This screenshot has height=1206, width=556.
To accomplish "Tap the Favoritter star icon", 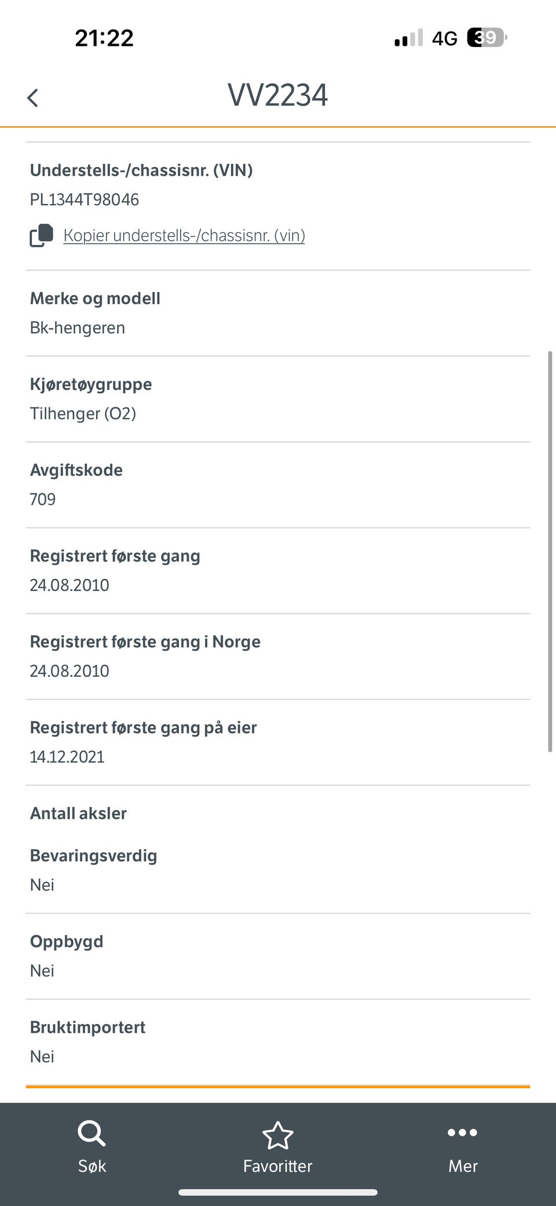I will click(x=277, y=1135).
